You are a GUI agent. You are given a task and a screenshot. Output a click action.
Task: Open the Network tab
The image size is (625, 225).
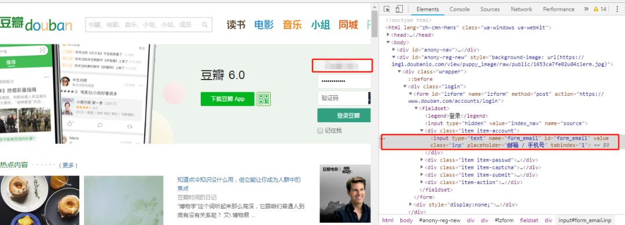pos(521,9)
